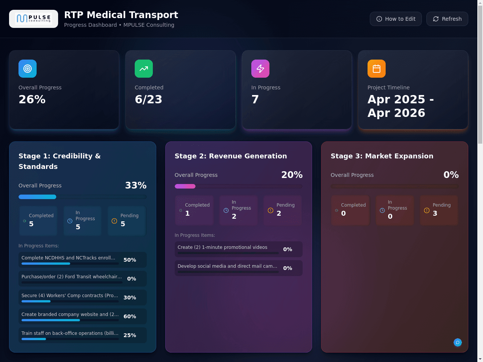Click the 26% overall progress value

tap(32, 99)
